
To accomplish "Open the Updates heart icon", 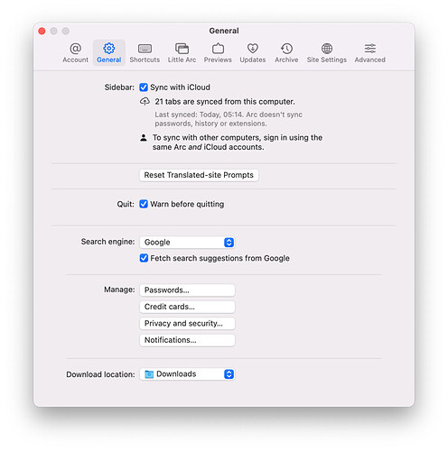I will (253, 49).
